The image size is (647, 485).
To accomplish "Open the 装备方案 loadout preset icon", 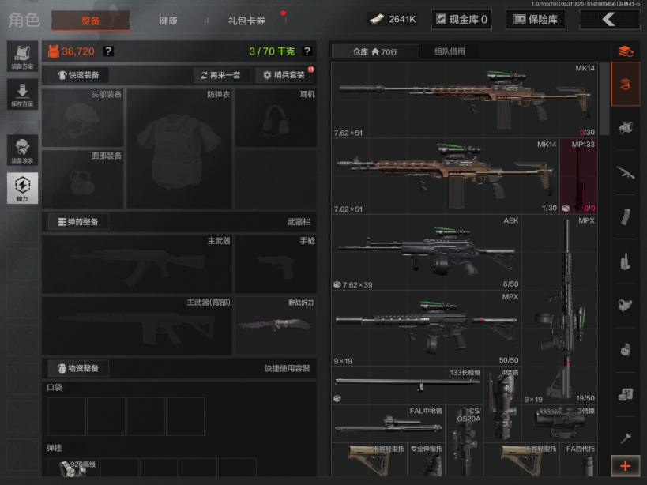I will pos(22,56).
